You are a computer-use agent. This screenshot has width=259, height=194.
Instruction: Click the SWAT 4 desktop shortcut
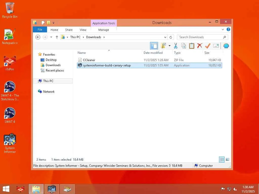coord(10,115)
